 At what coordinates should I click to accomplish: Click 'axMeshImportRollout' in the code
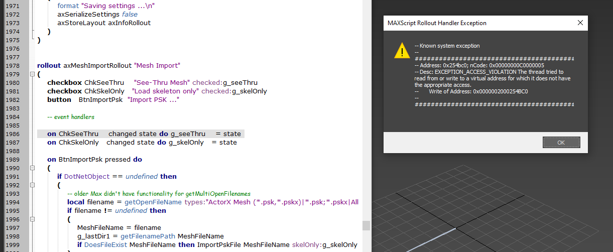pyautogui.click(x=96, y=66)
